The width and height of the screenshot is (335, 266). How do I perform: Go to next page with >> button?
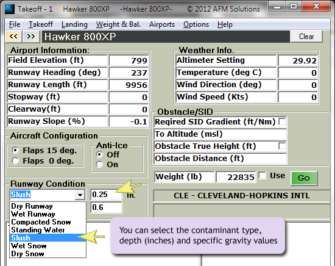(31, 37)
